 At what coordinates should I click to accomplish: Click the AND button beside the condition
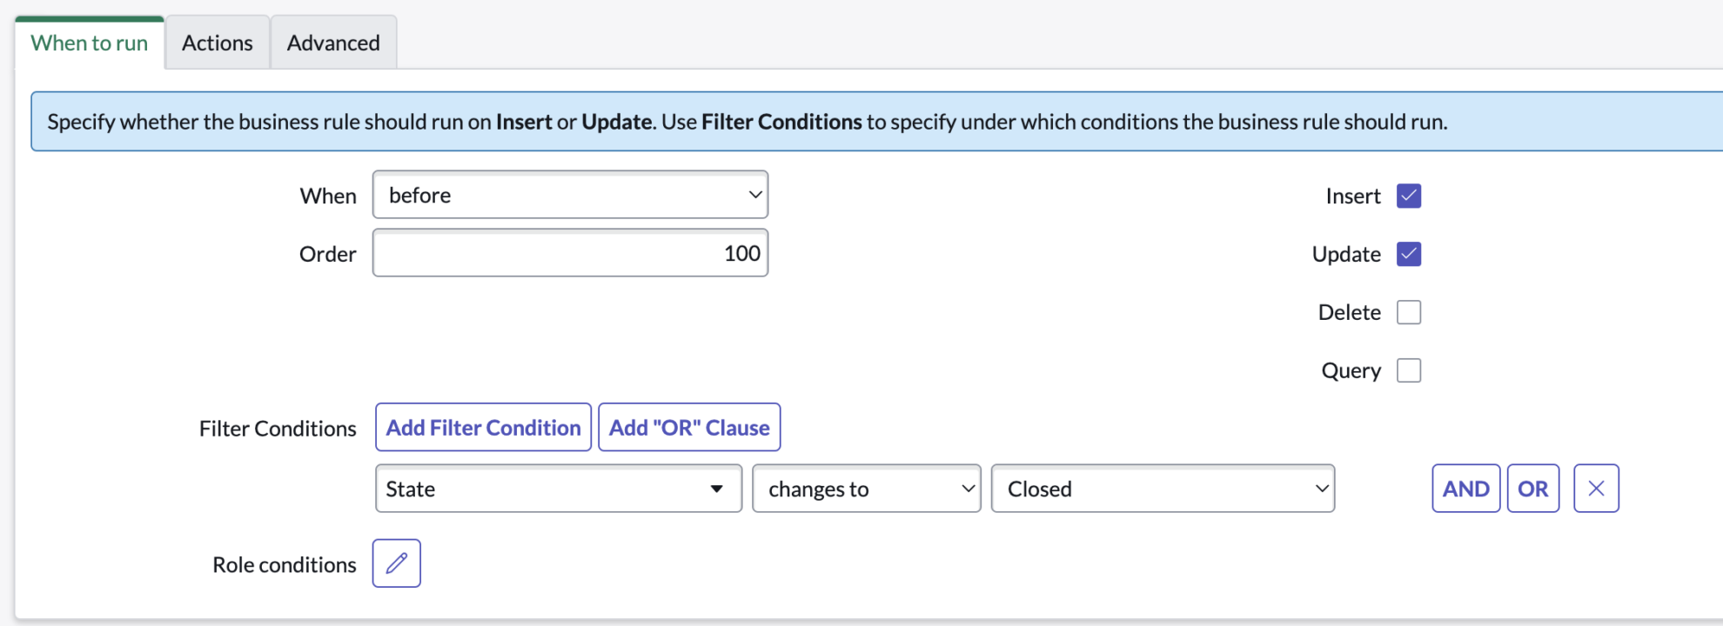pyautogui.click(x=1465, y=488)
